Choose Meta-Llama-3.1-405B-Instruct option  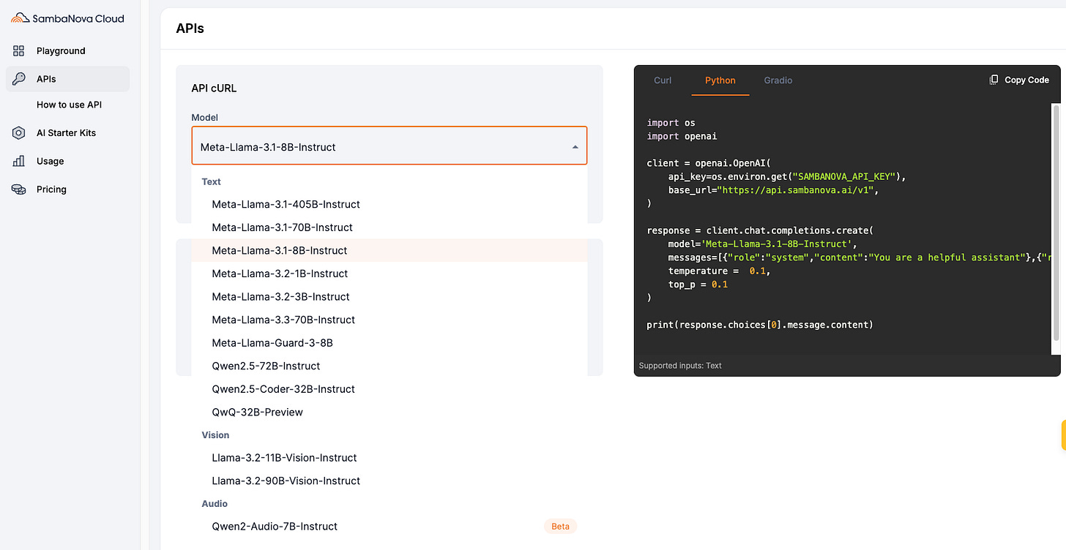[x=389, y=204]
